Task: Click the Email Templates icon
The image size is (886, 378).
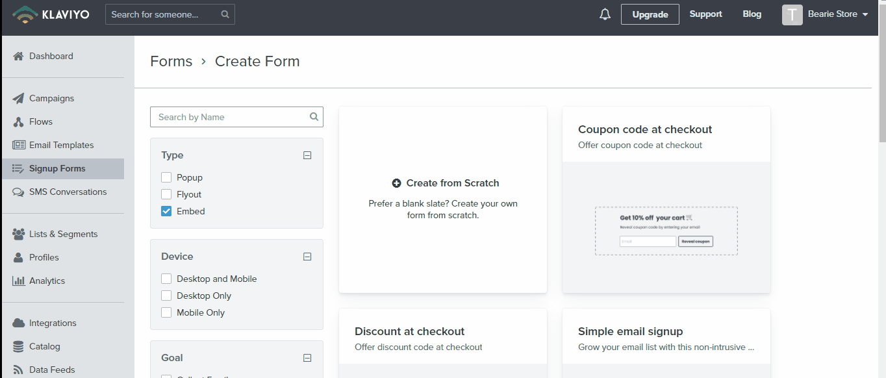Action: [x=18, y=145]
